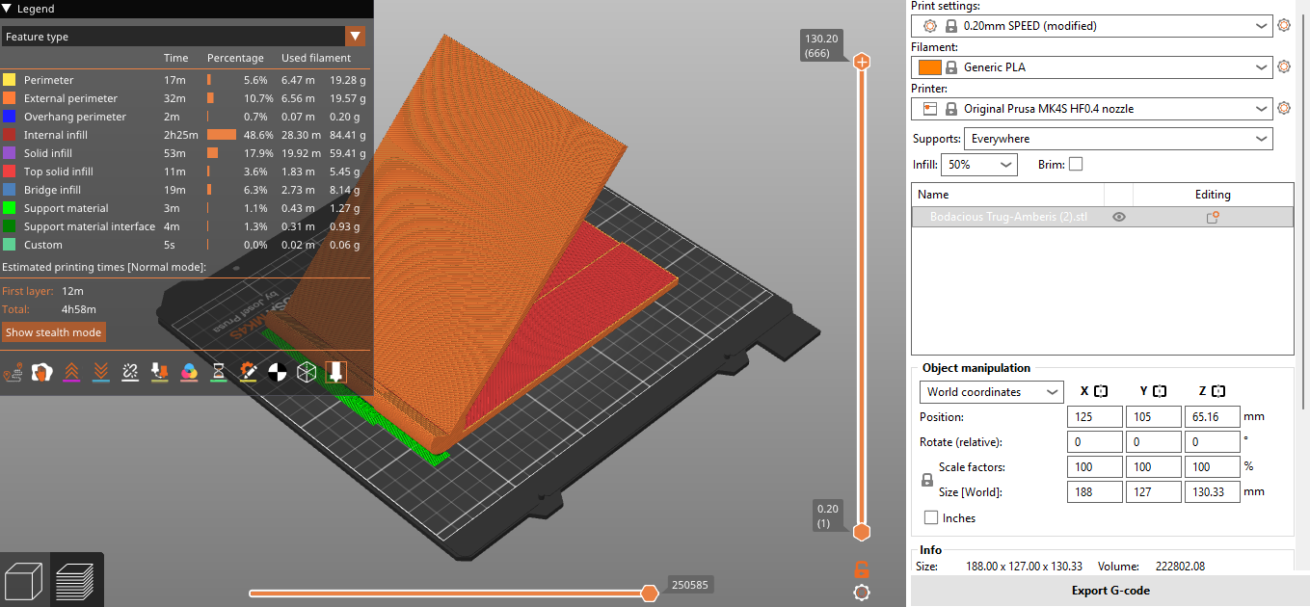Hide the Bodacious Trug-Amberis object with eye icon

coord(1119,218)
